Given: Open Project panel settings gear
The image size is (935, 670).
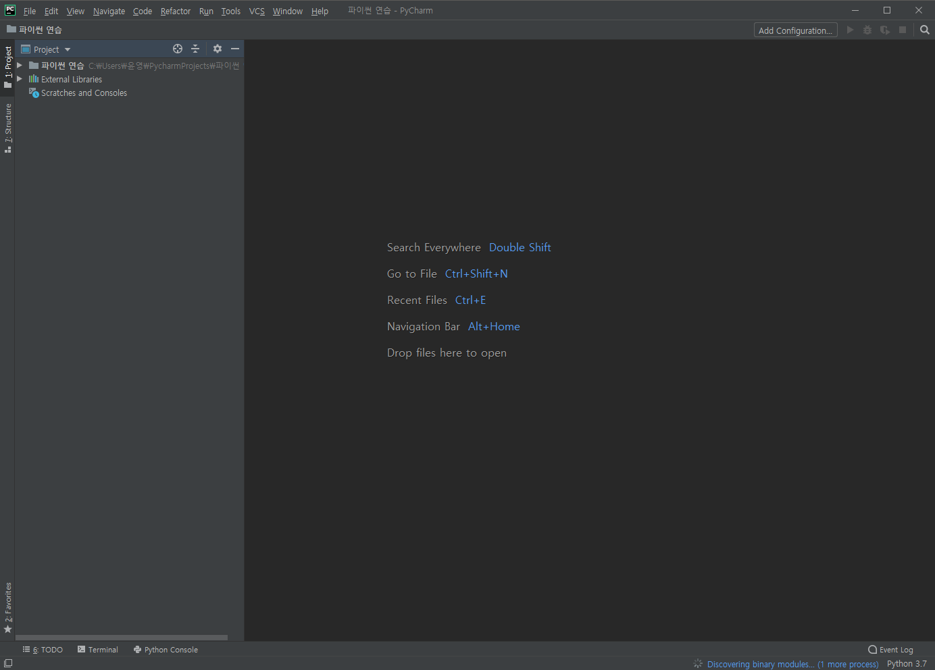Looking at the screenshot, I should coord(218,49).
